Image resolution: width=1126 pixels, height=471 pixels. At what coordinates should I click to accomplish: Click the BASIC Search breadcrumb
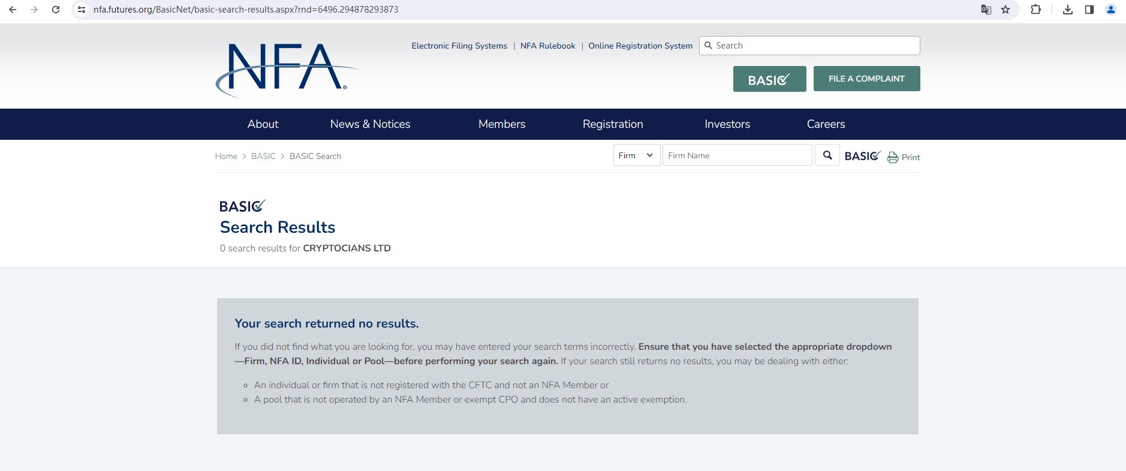(x=315, y=156)
